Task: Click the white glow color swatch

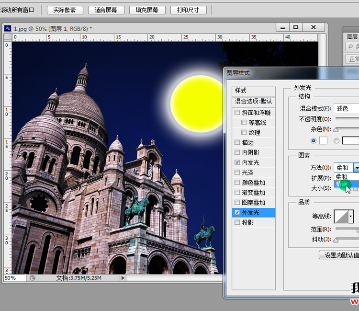Action: coord(323,140)
